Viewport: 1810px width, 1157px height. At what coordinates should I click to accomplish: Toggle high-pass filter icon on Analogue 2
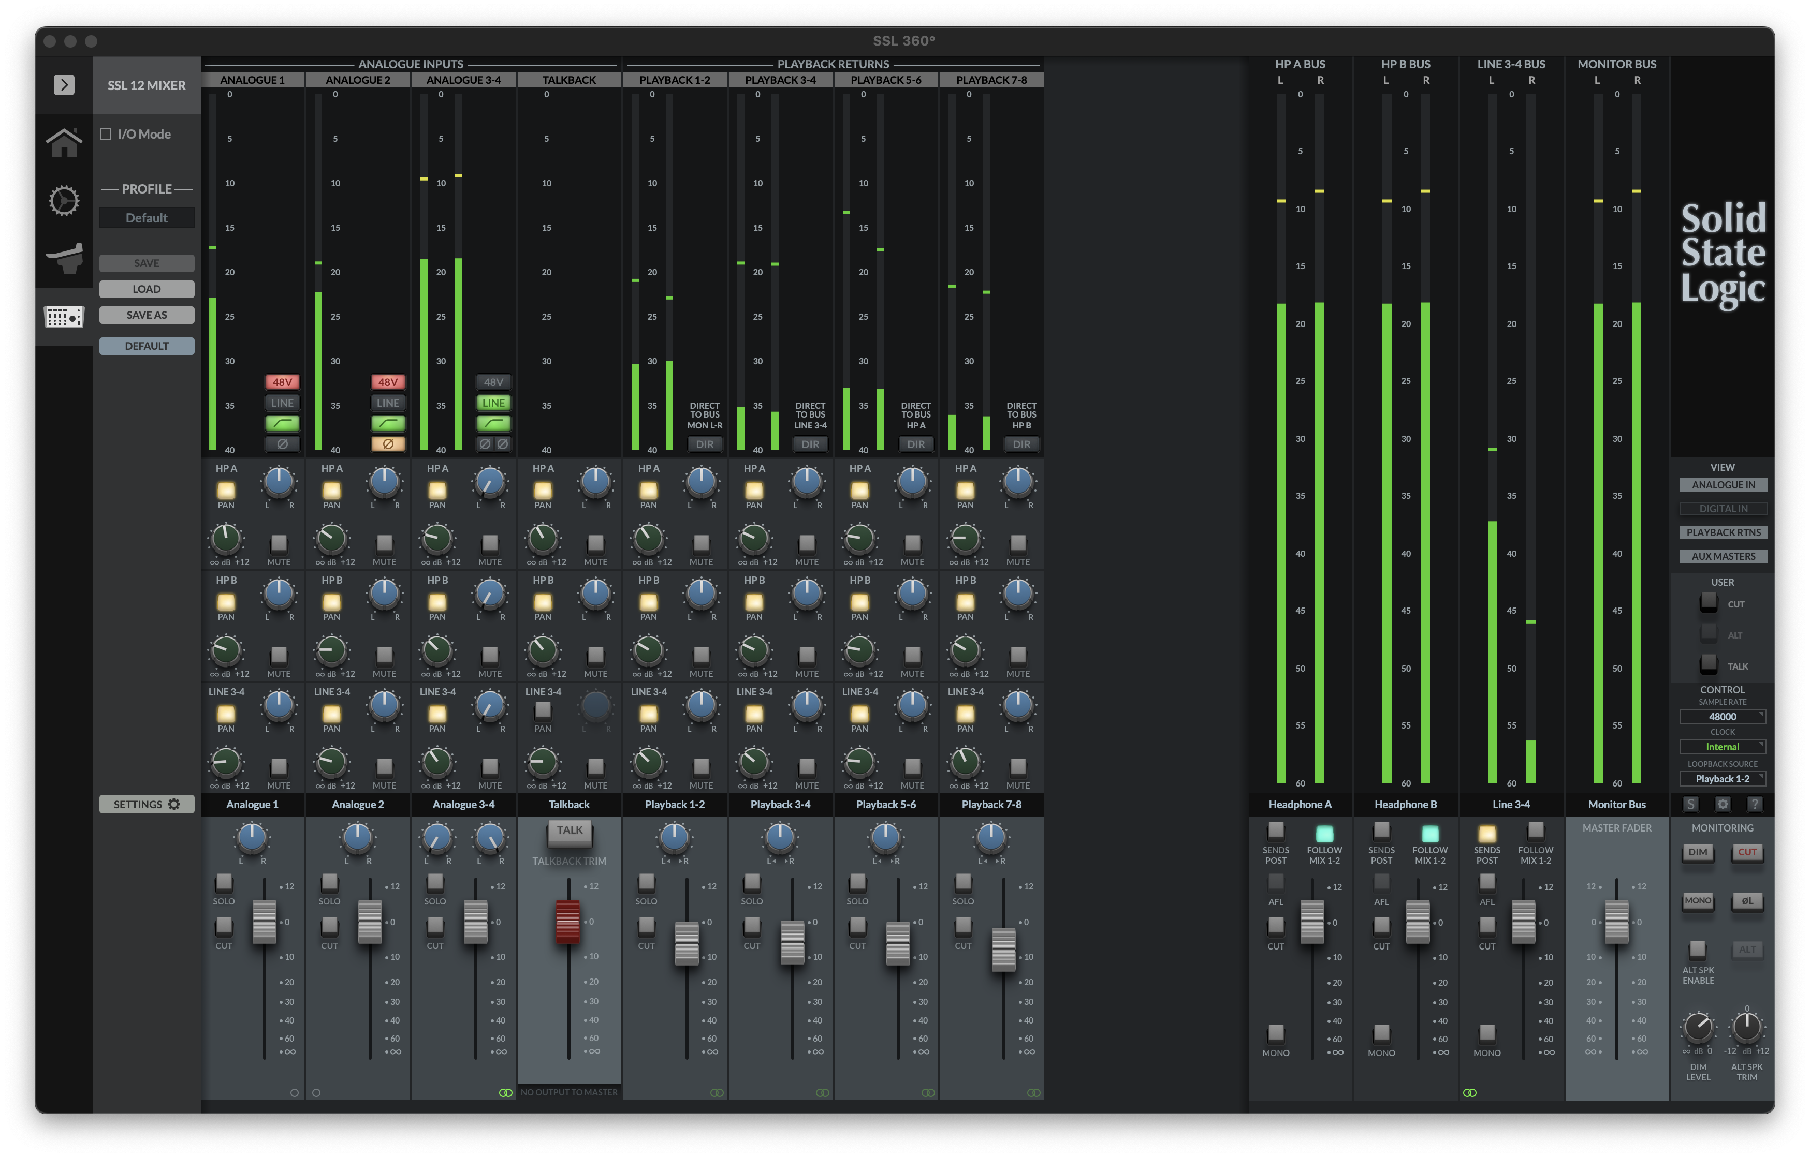pos(388,423)
